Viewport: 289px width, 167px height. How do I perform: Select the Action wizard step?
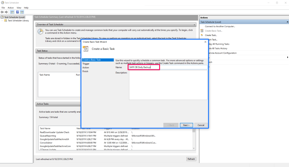86,68
